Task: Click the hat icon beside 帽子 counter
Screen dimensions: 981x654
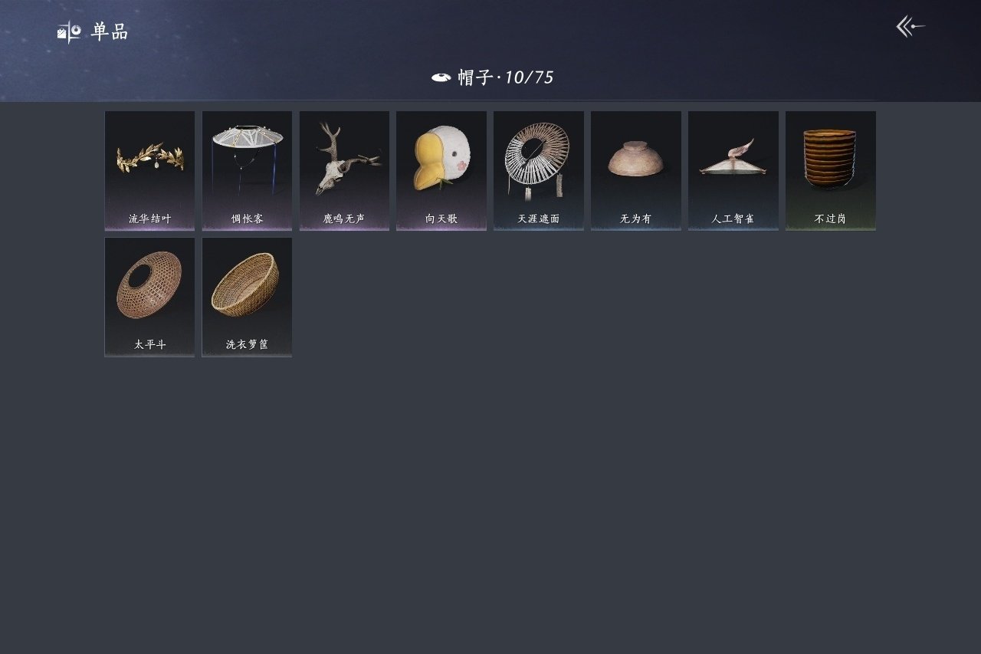Action: 441,77
